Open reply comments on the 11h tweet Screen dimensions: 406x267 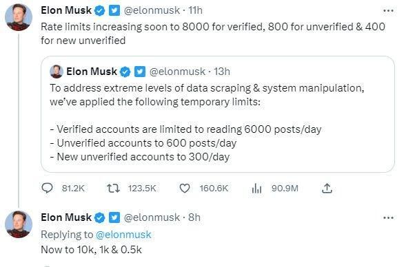tap(47, 188)
